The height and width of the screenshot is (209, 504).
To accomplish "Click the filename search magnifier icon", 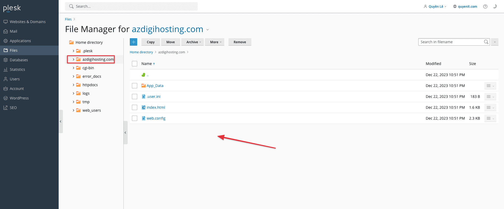I will coord(486,42).
